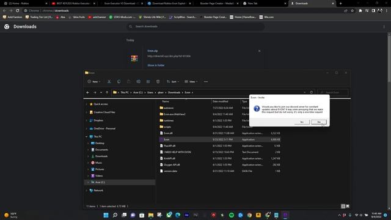The image size is (391, 220).
Task: Select Documents under This PC
Action: click(x=101, y=150)
